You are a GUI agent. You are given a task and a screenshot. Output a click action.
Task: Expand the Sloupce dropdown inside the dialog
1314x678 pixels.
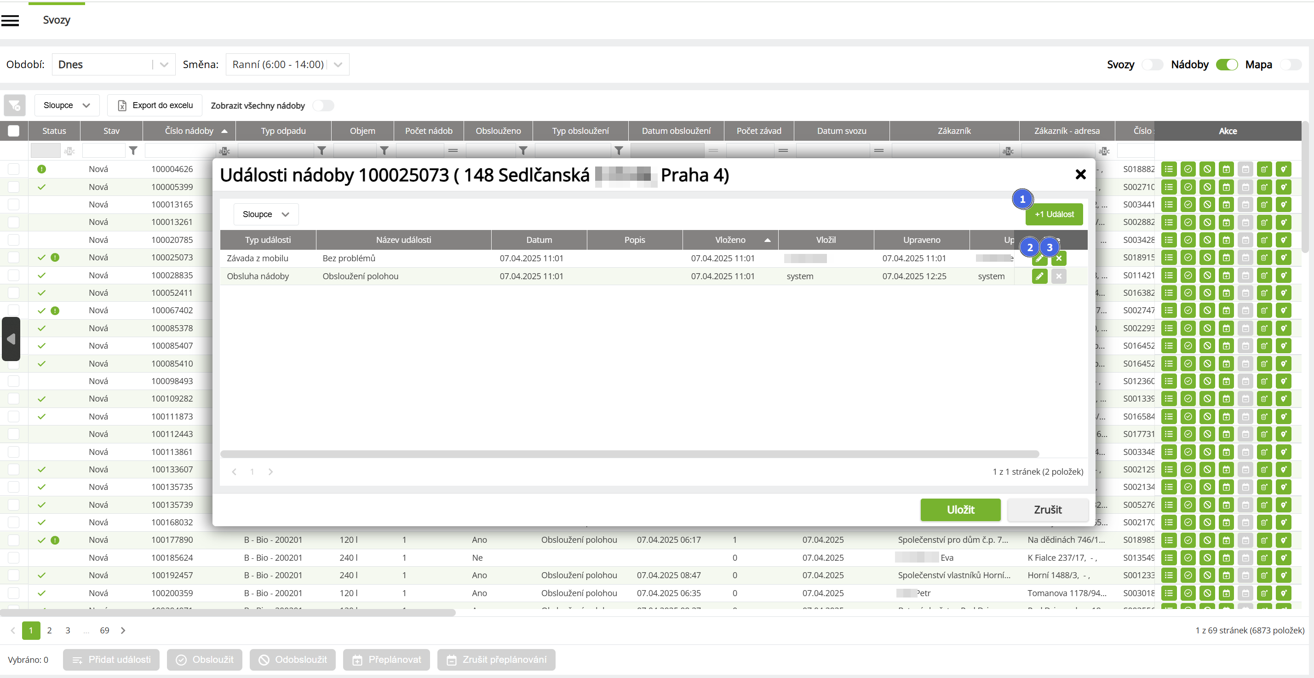coord(266,214)
